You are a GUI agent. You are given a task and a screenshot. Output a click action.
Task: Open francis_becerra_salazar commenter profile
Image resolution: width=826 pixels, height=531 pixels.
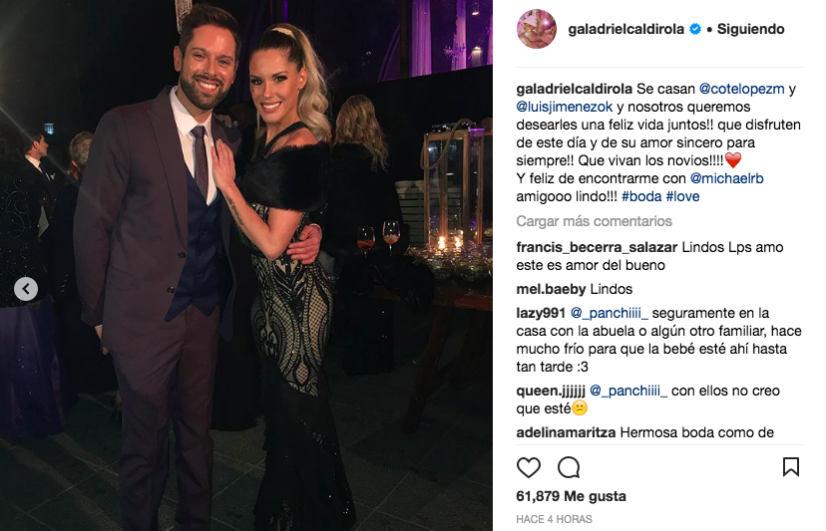(x=597, y=247)
